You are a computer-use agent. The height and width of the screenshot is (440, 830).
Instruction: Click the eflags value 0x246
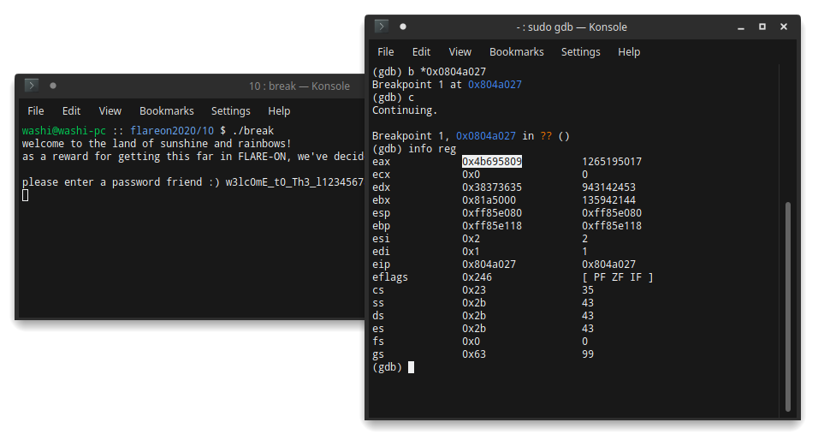[477, 276]
